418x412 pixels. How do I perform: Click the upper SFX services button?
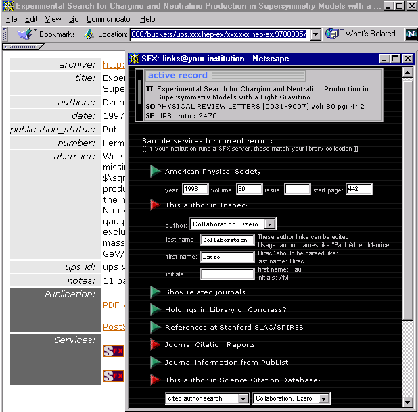coord(114,351)
